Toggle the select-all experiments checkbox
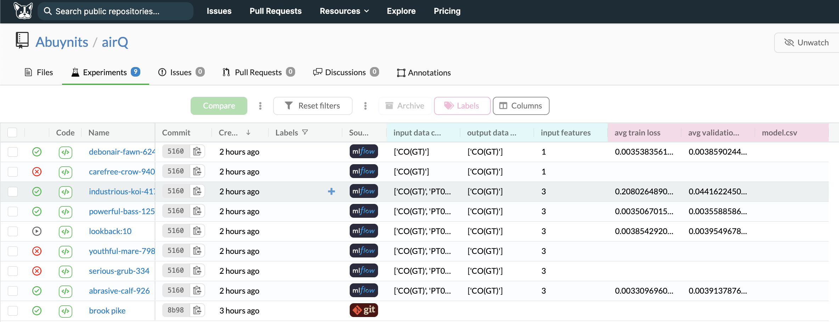 click(x=12, y=132)
